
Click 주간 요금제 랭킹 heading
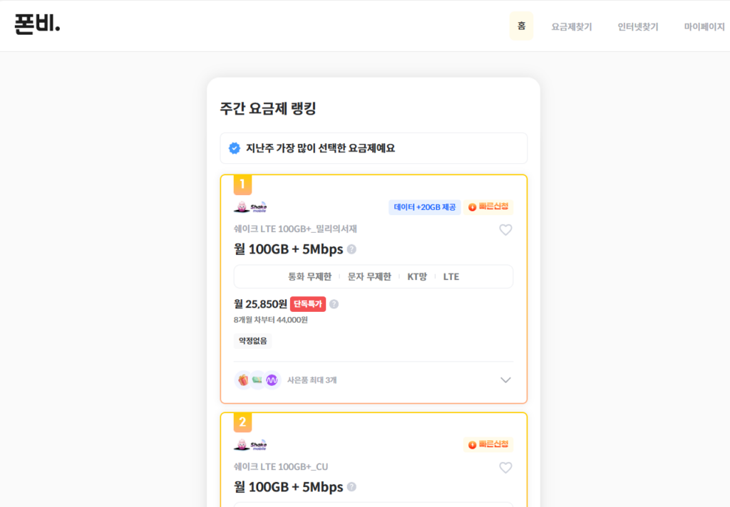[268, 108]
